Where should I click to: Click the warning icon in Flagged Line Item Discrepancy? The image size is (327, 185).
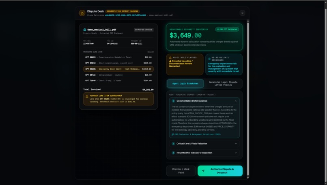coord(87,96)
